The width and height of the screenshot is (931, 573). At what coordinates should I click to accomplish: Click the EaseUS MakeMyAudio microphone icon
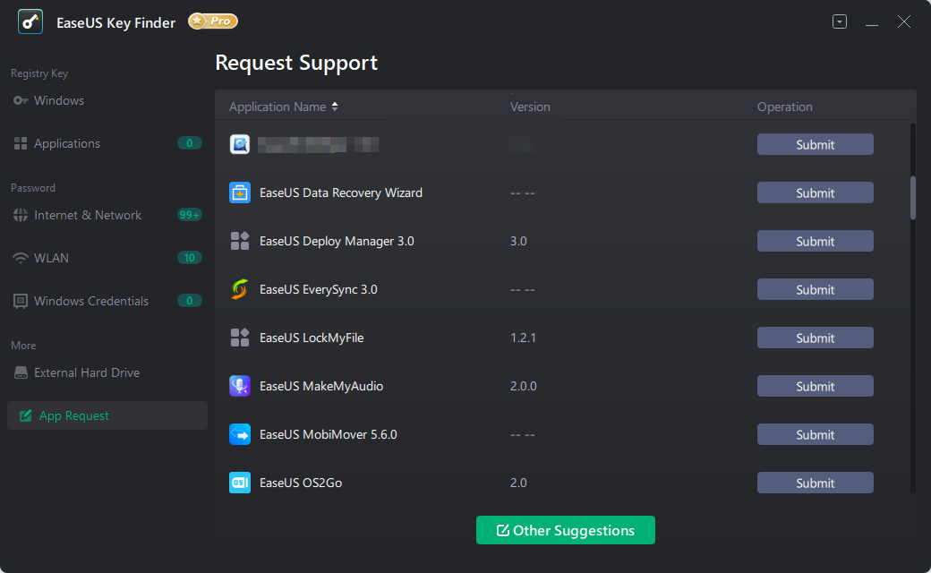240,386
